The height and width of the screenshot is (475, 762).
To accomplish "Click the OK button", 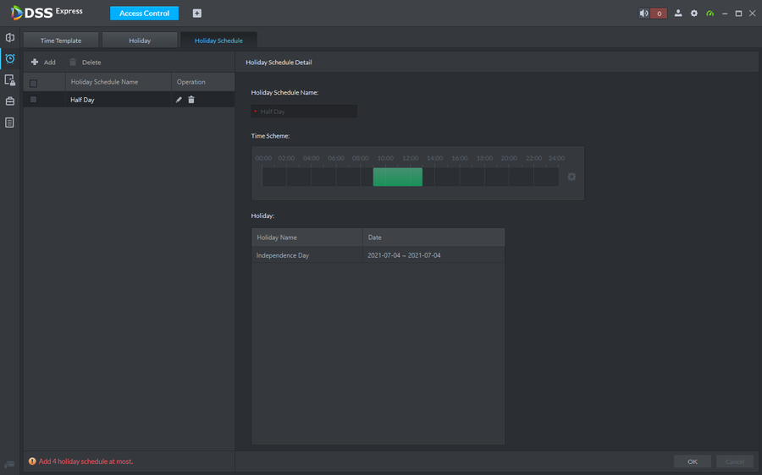I will coord(692,461).
